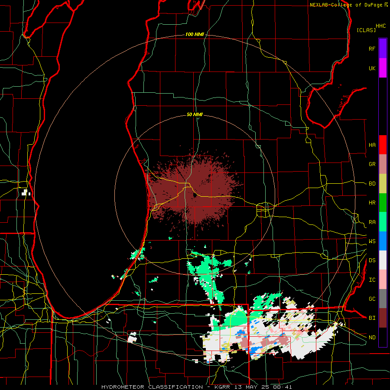Click the radar site marker at center

tap(195, 195)
